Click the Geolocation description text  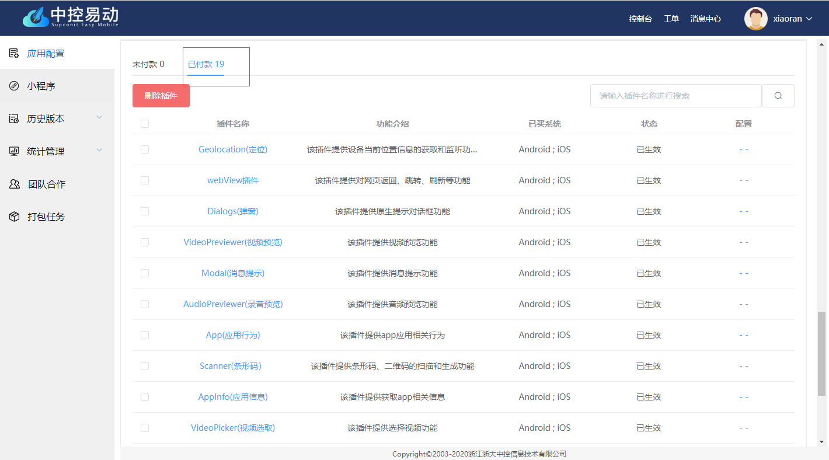click(392, 149)
